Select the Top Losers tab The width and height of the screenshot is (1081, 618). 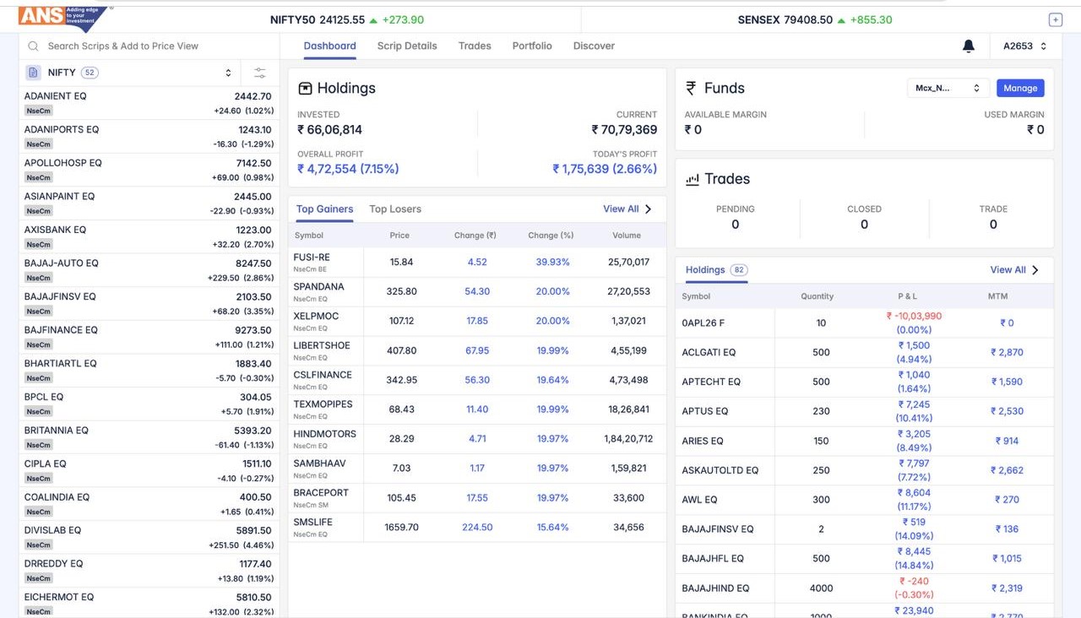coord(395,209)
